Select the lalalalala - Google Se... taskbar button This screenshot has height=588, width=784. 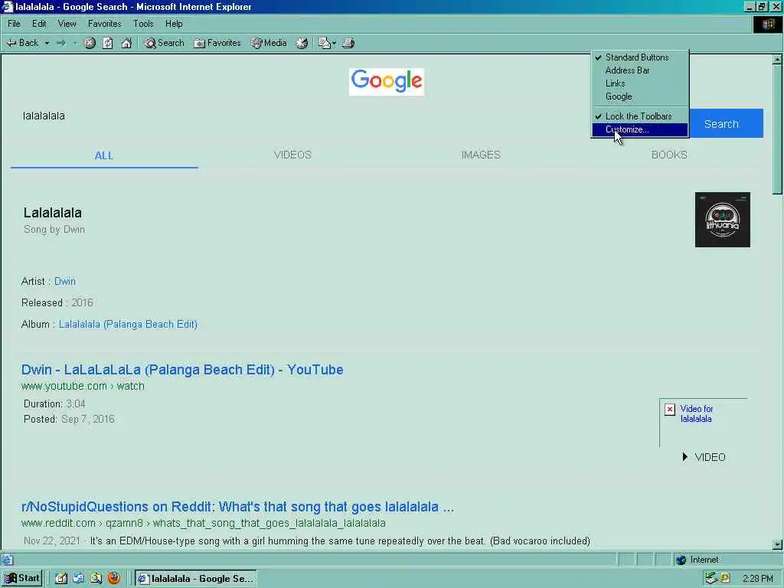pos(195,579)
